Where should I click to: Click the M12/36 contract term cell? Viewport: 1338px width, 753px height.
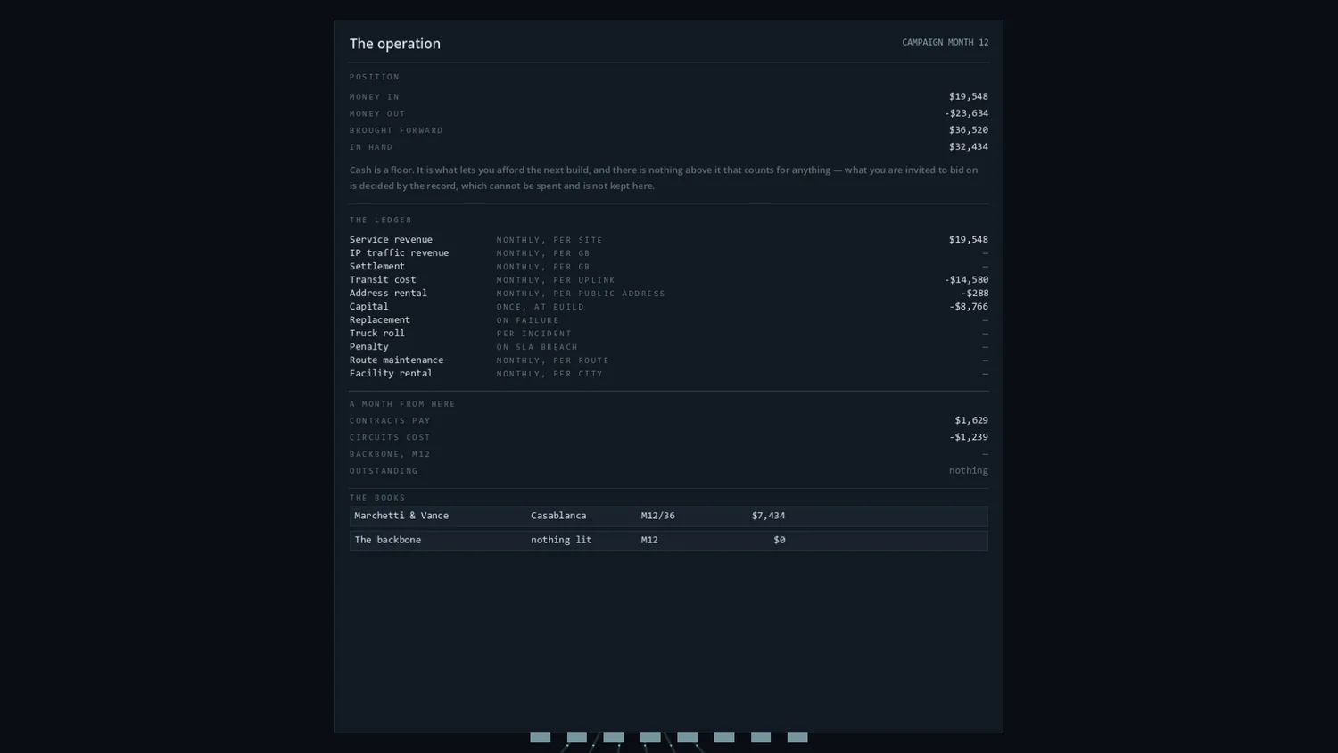(657, 516)
